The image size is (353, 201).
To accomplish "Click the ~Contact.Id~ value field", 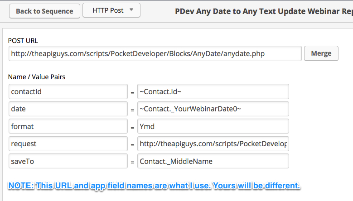I will point(213,92).
